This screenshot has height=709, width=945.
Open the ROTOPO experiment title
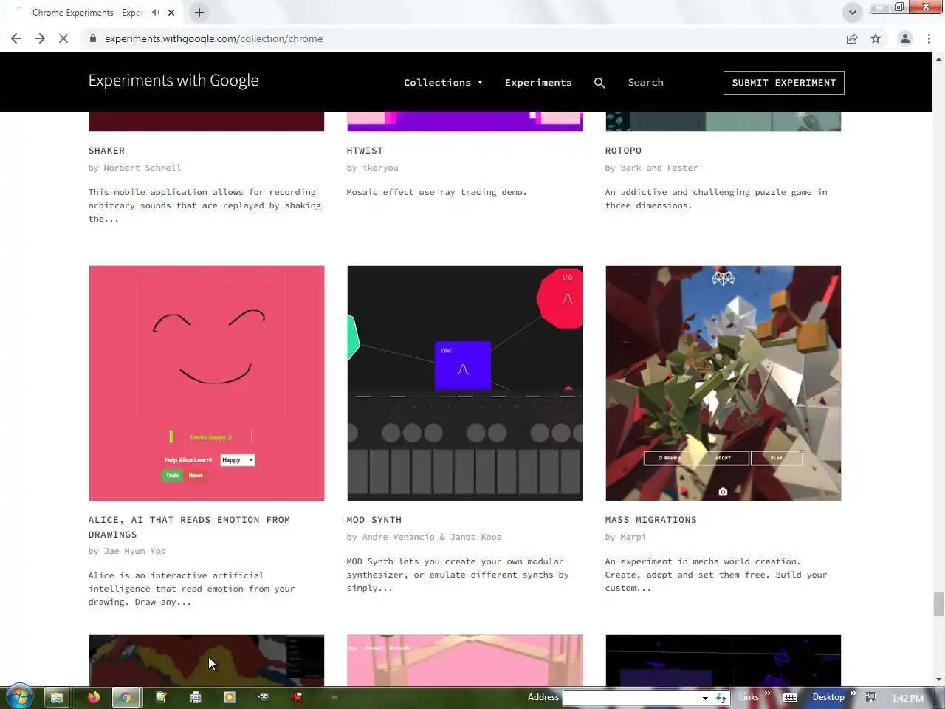pyautogui.click(x=623, y=151)
